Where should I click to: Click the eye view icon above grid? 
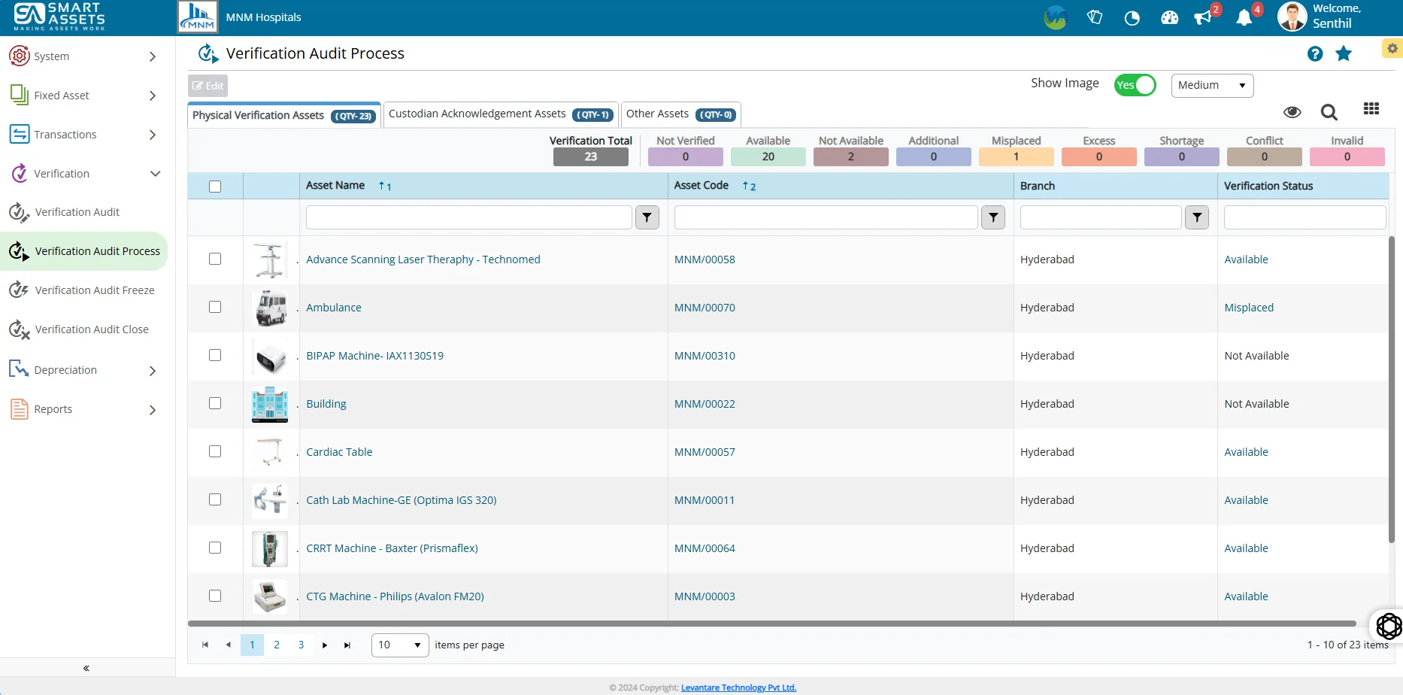click(1292, 112)
